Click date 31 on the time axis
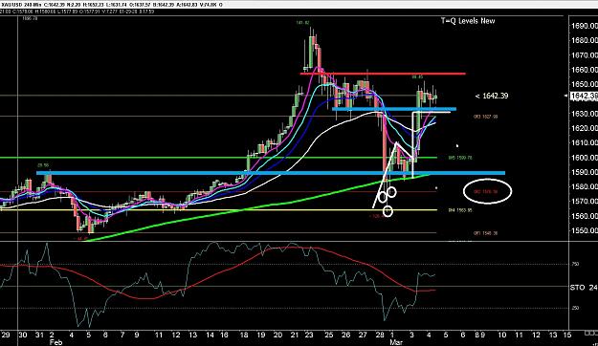 tap(39, 335)
